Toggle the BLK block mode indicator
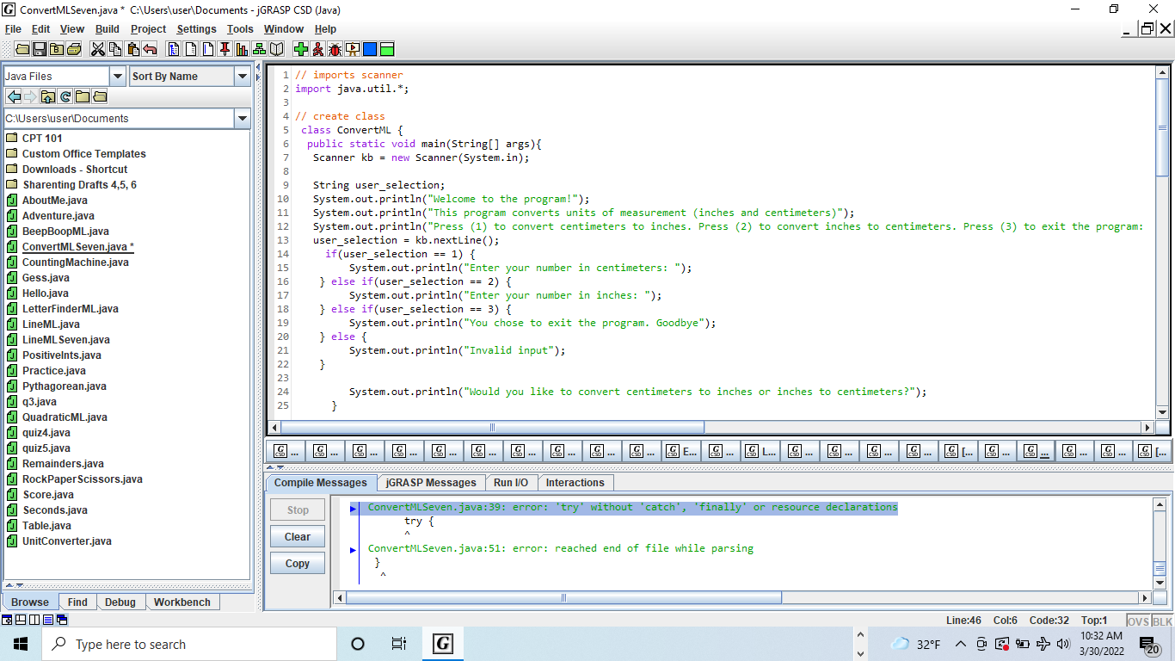Image resolution: width=1175 pixels, height=661 pixels. click(x=1162, y=621)
